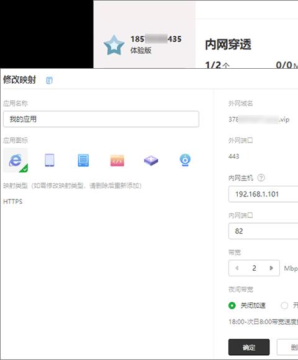This screenshot has height=360, width=298.
Task: Click the masked phone number 185…435
Action: click(x=156, y=39)
